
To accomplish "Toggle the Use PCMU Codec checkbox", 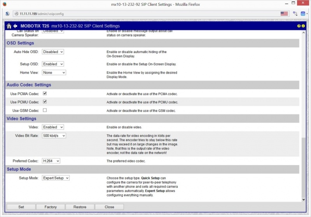I will [45, 102].
